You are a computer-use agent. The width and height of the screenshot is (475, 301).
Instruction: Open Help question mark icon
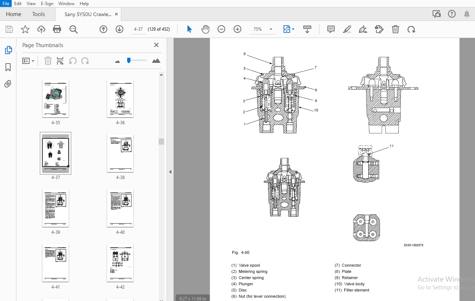pos(452,14)
